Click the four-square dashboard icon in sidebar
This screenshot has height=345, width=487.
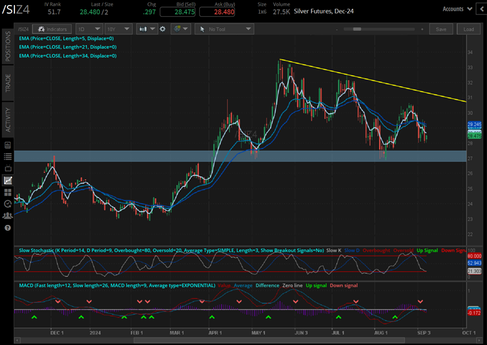click(7, 192)
